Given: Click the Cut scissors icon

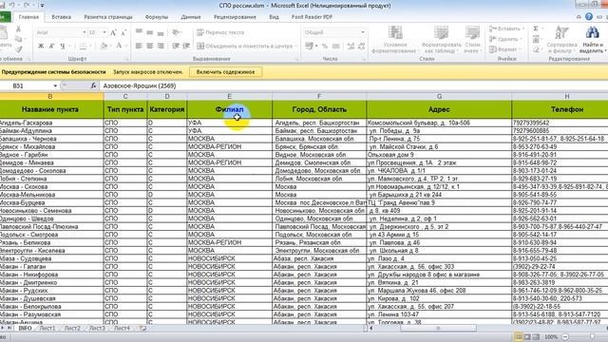Looking at the screenshot, I should [x=18, y=29].
